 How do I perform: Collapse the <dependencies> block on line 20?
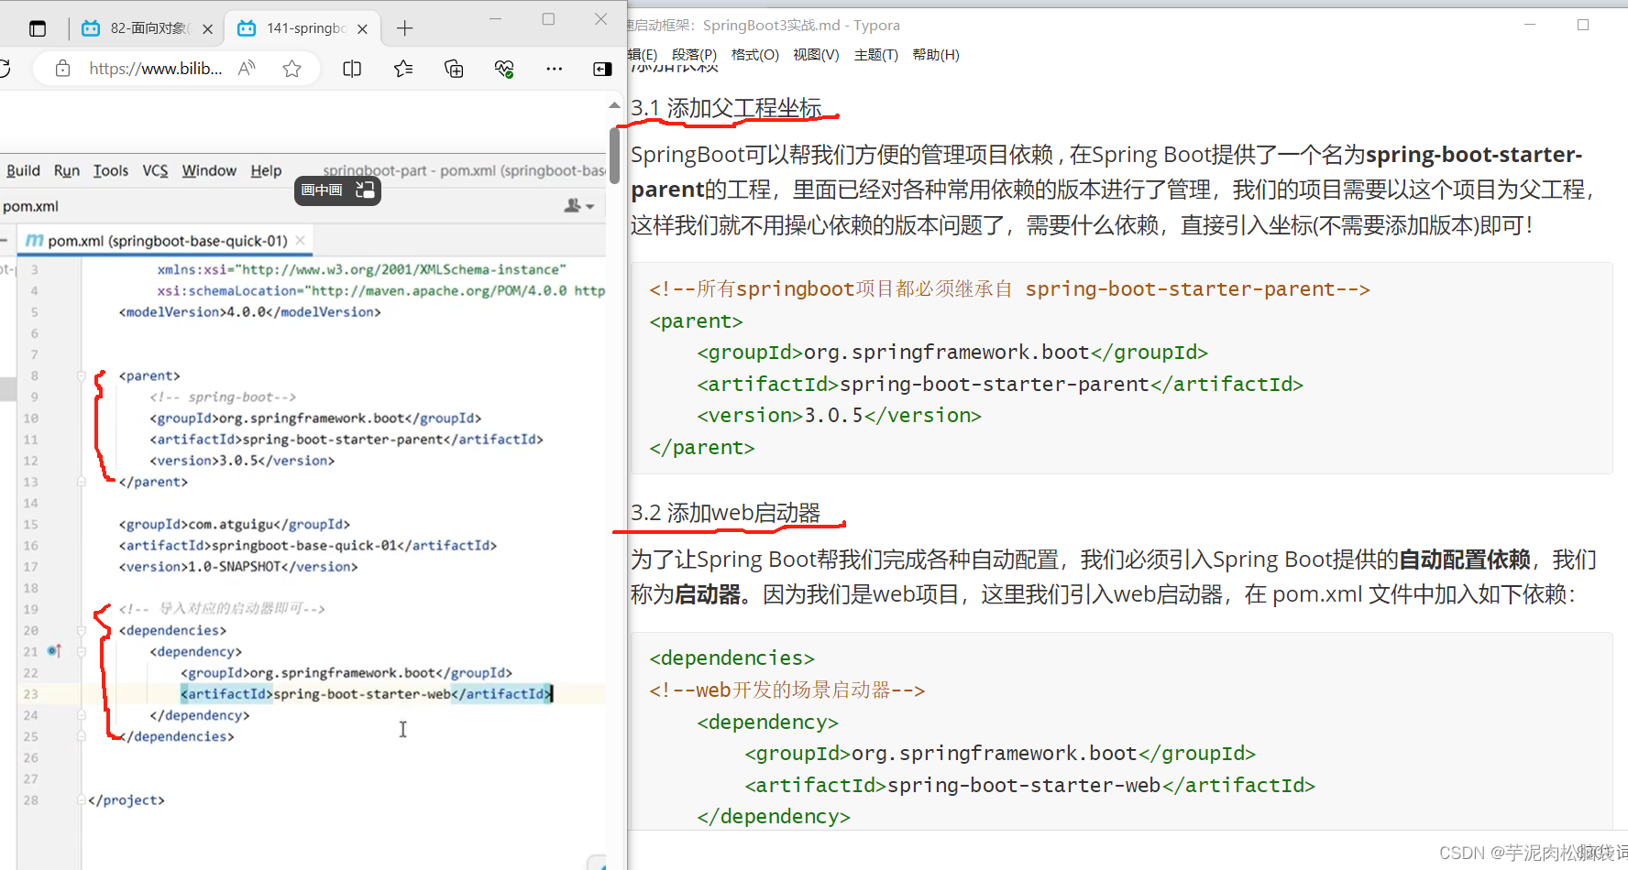pyautogui.click(x=82, y=630)
